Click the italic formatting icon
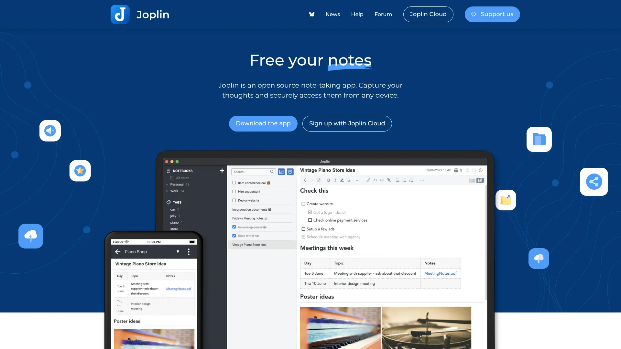Image resolution: width=621 pixels, height=349 pixels. [x=335, y=180]
